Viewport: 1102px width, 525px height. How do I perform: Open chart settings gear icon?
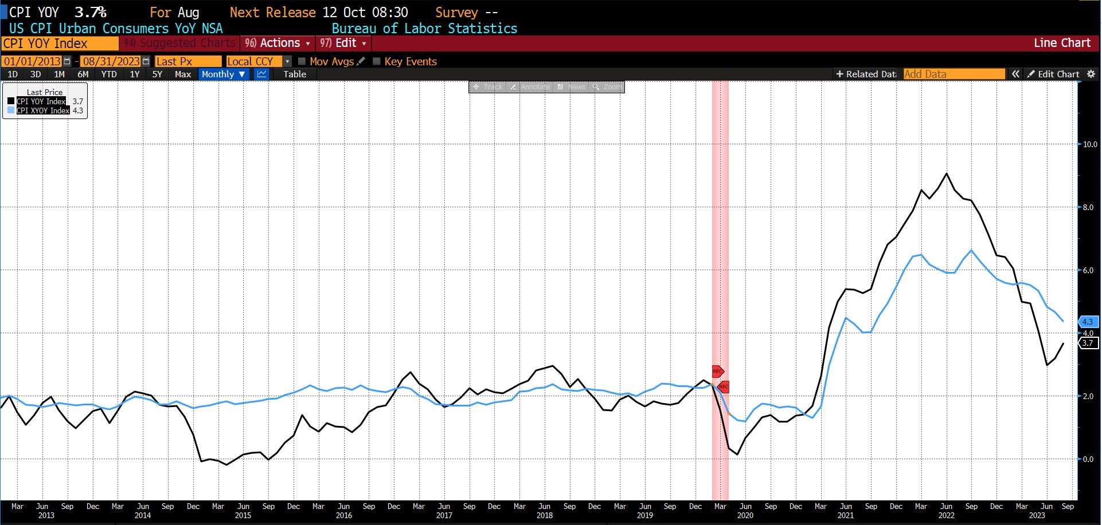coord(1091,74)
